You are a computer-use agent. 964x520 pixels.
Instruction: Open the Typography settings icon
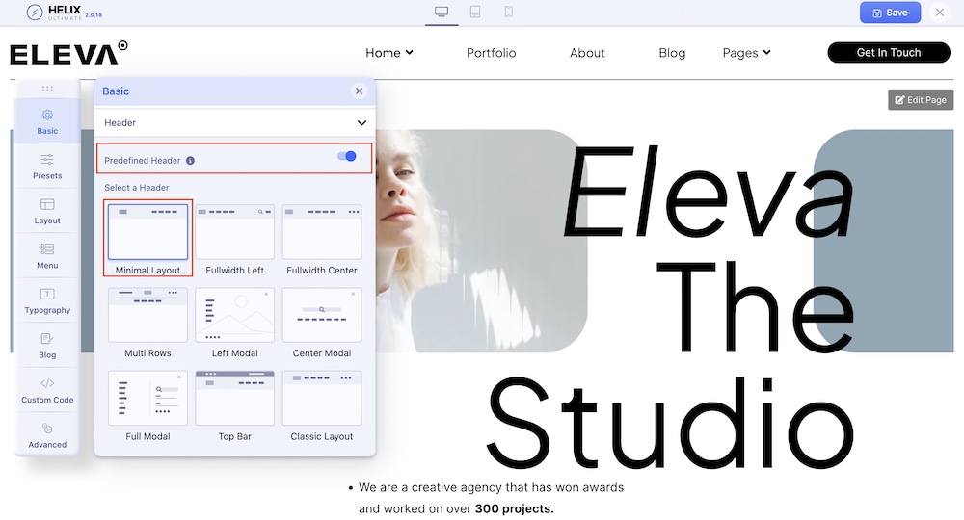(47, 294)
